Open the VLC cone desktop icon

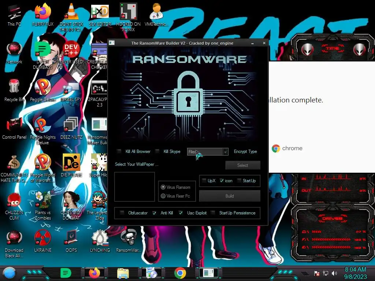[71, 11]
